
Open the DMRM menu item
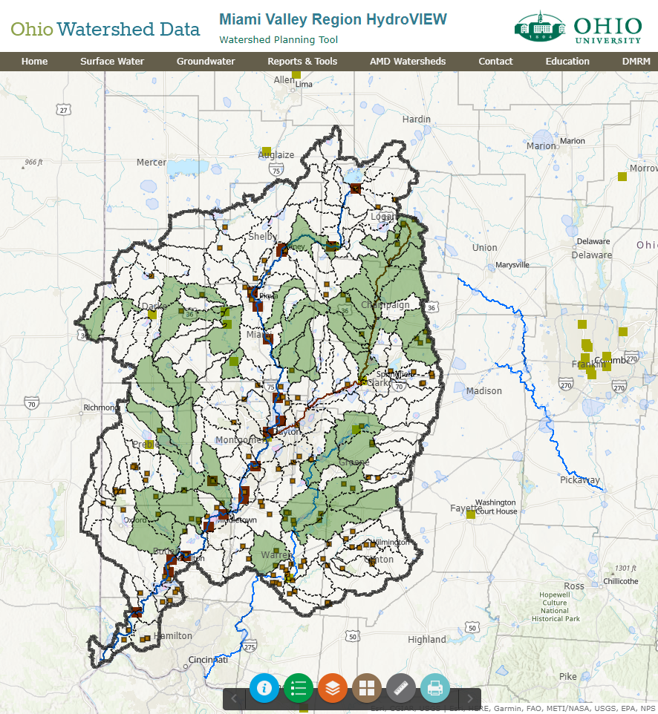636,62
